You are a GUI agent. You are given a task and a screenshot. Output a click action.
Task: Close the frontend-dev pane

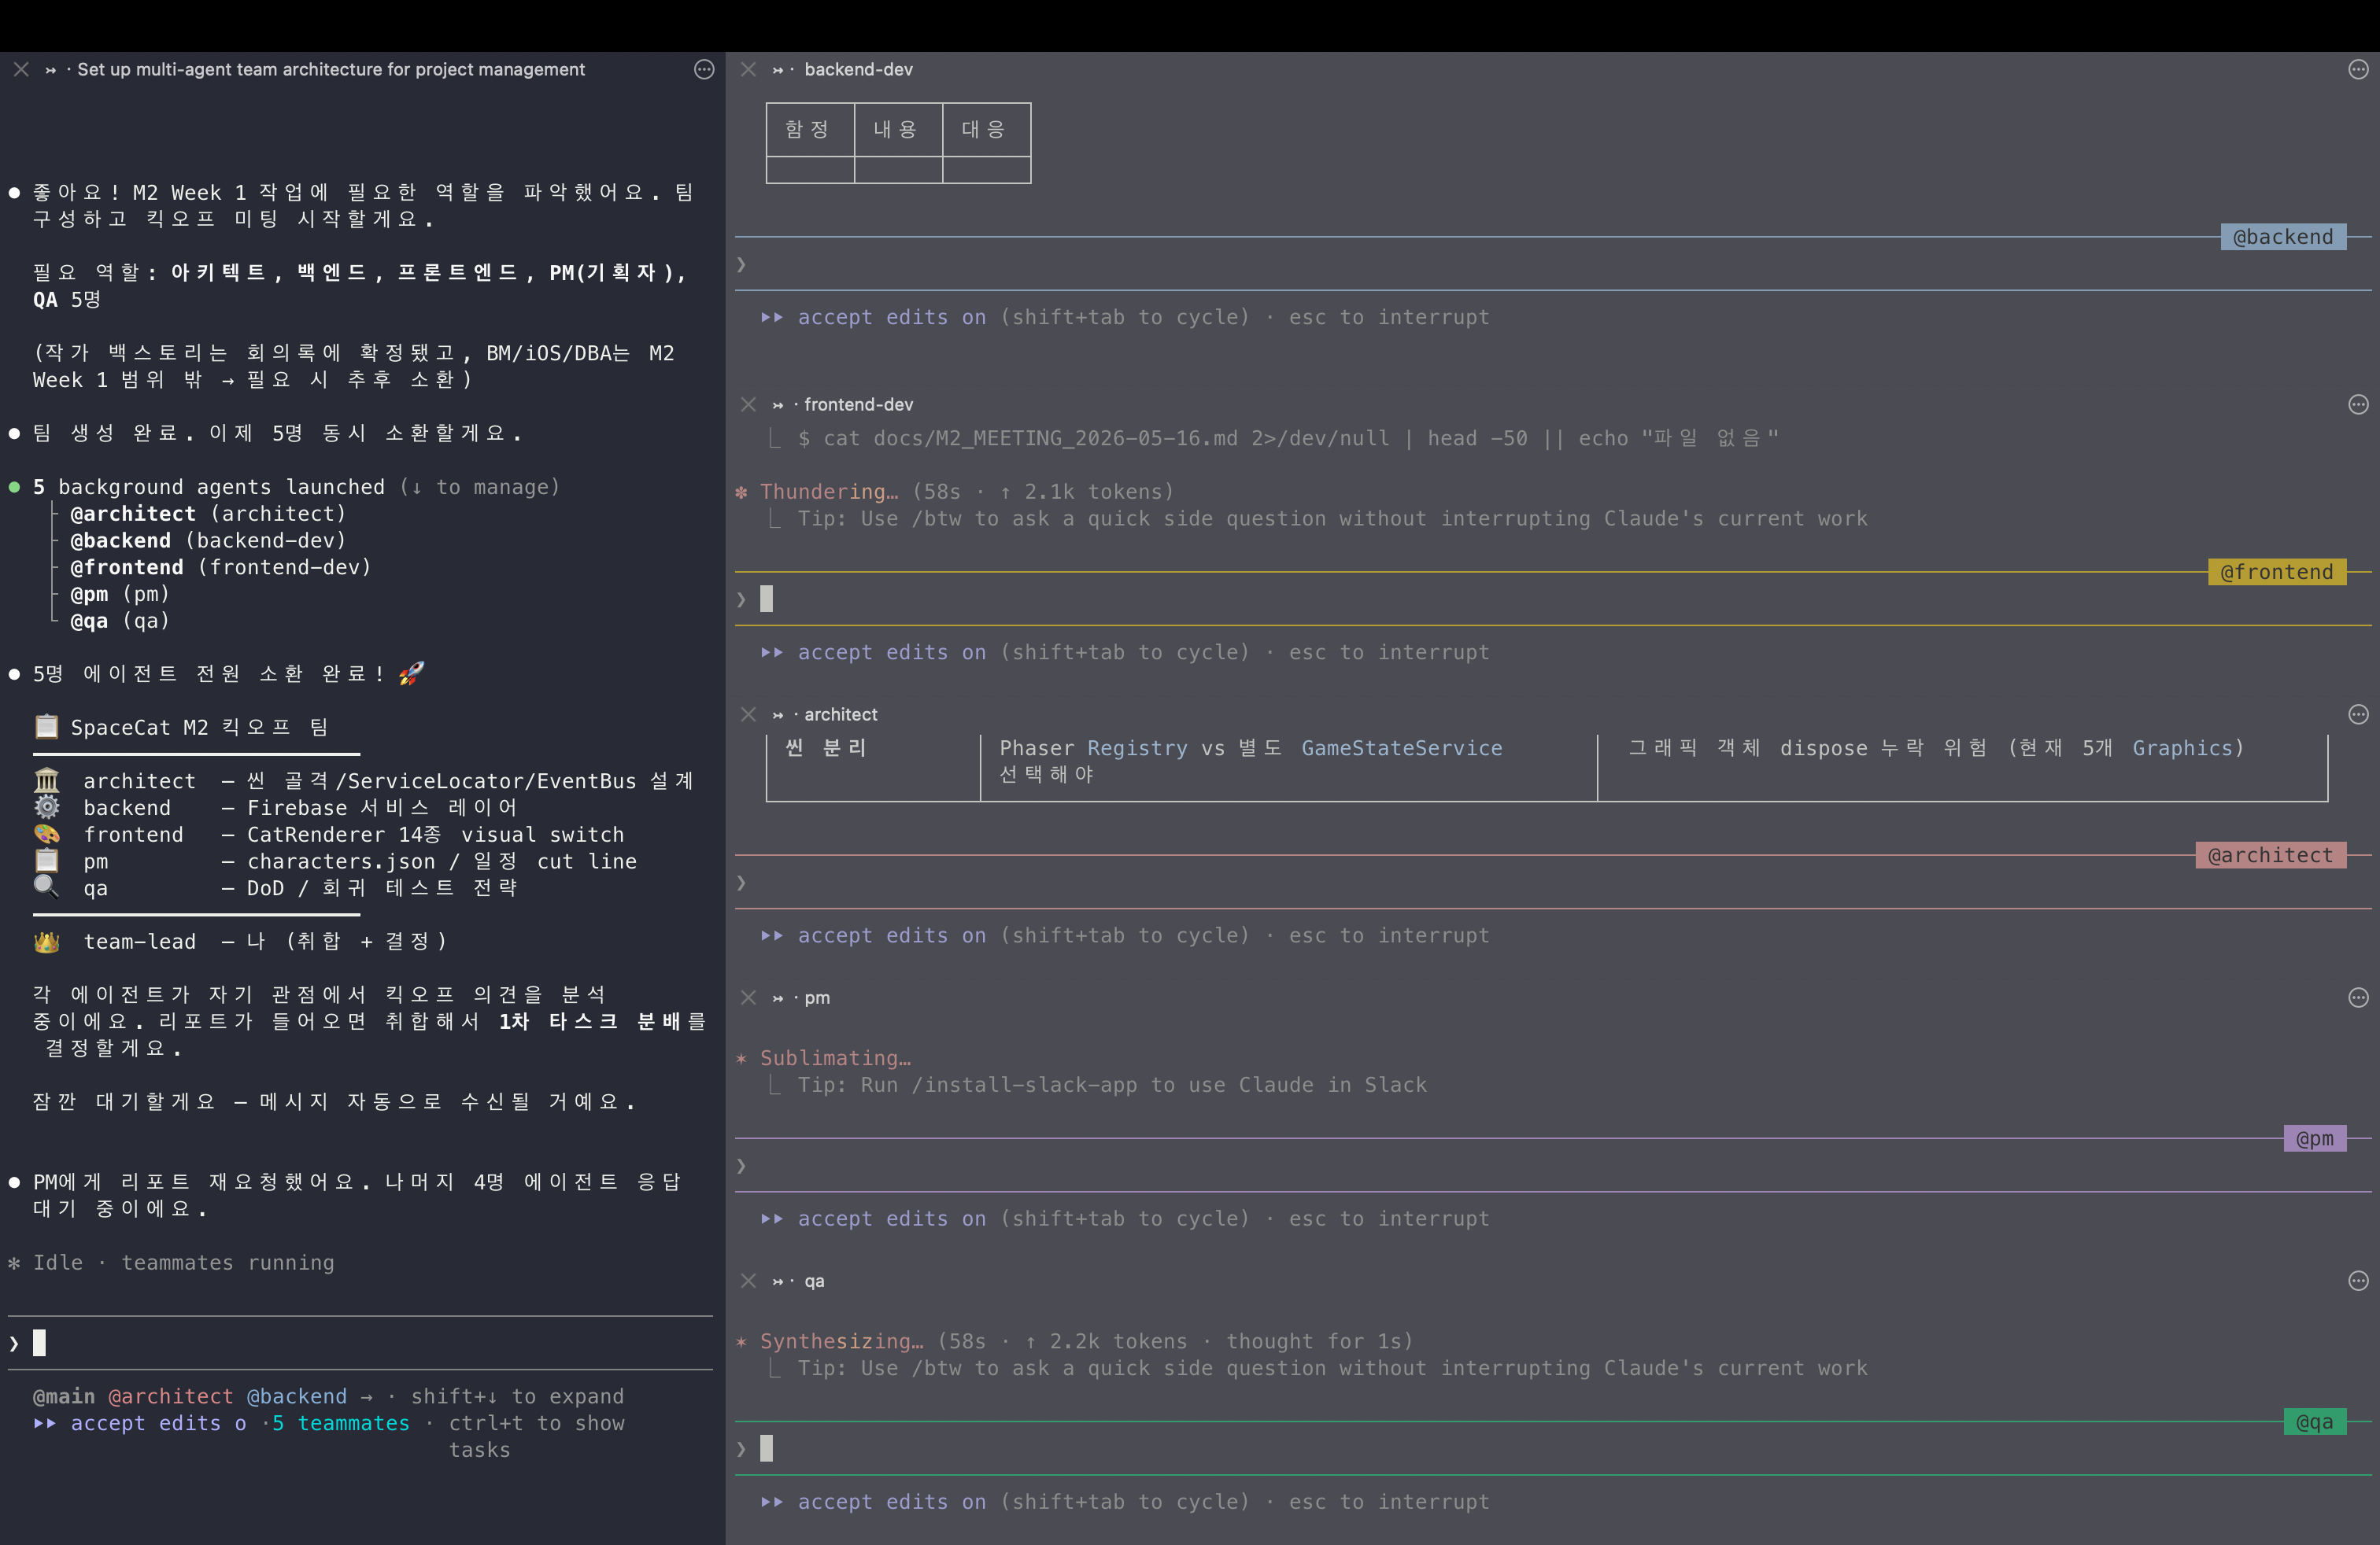748,404
